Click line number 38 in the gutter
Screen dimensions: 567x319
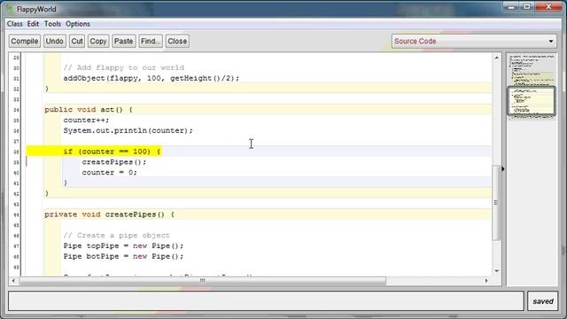[x=16, y=152]
